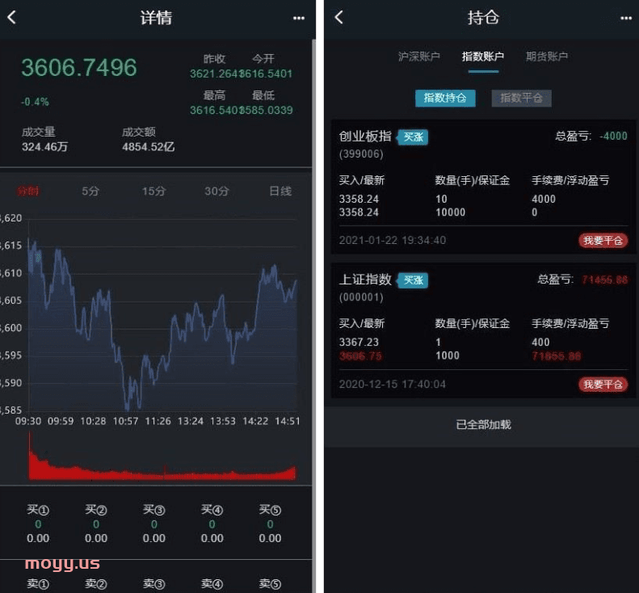Image resolution: width=639 pixels, height=593 pixels.
Task: Click 我要平仓 for 创业板指 position
Action: coord(603,241)
